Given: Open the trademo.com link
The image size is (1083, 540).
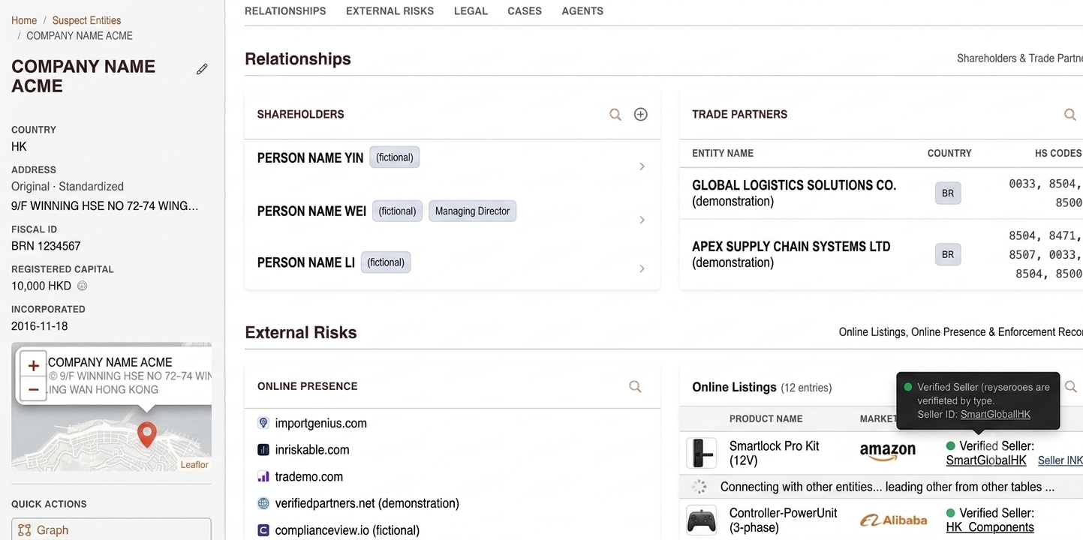Looking at the screenshot, I should point(308,476).
